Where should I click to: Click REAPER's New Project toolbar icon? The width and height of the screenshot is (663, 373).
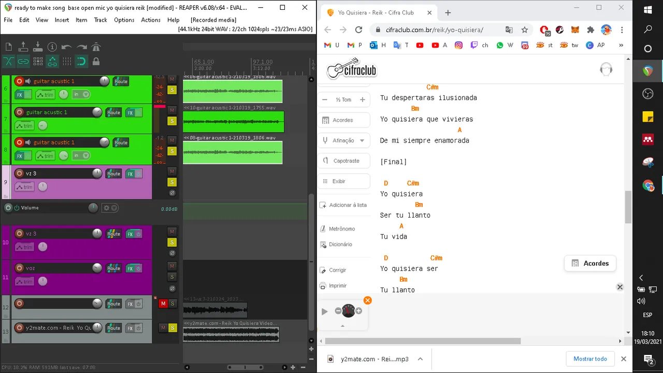pyautogui.click(x=9, y=47)
